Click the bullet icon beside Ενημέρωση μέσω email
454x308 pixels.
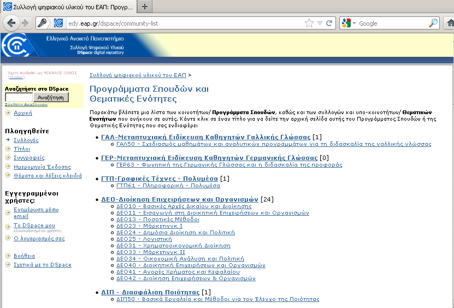click(x=8, y=213)
